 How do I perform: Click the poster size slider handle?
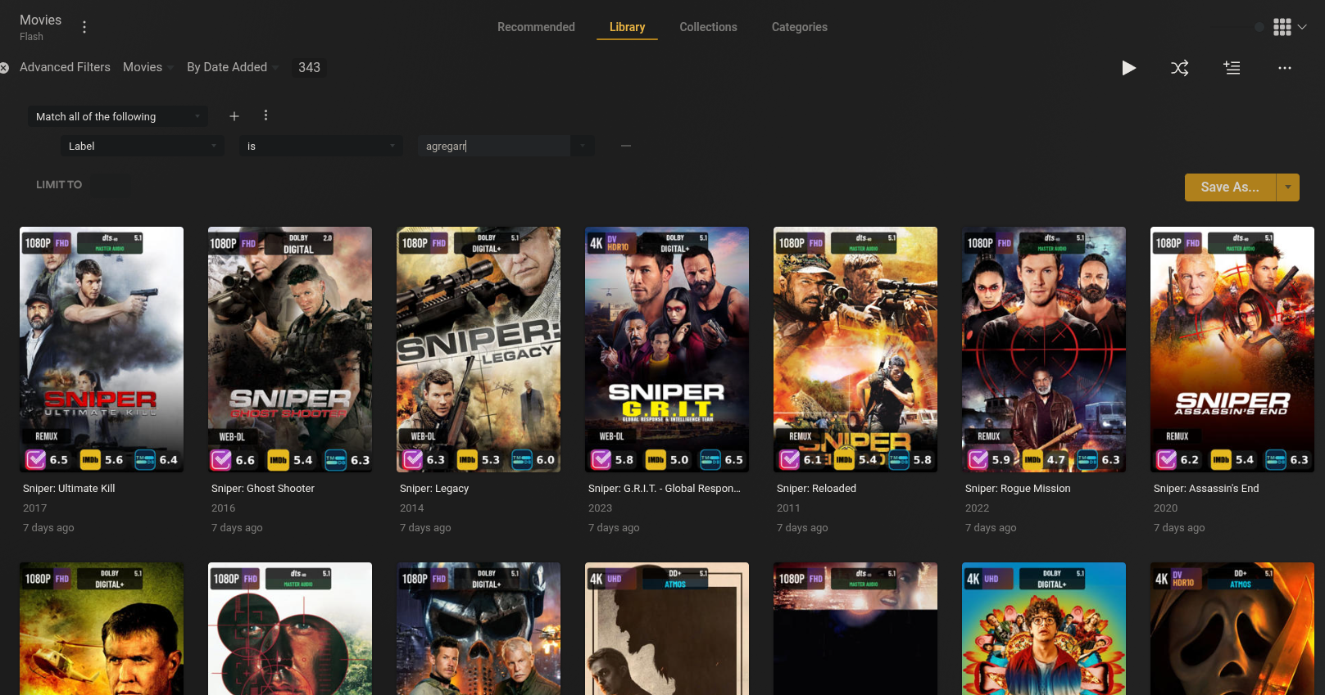pyautogui.click(x=1259, y=27)
